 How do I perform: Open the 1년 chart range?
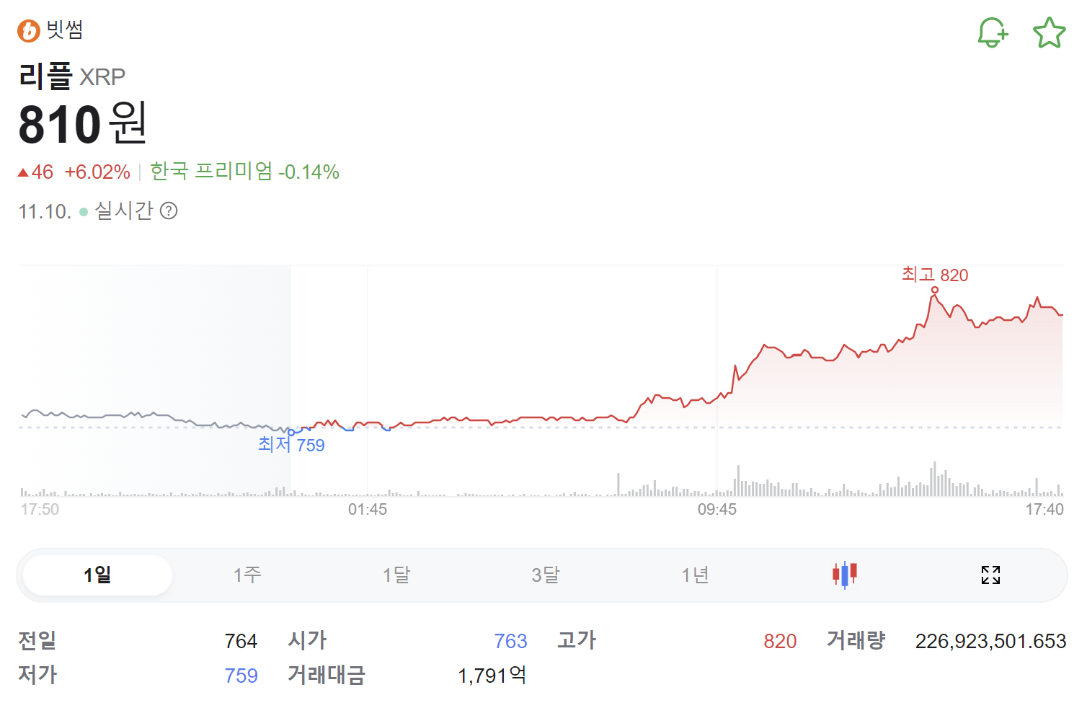[x=694, y=575]
